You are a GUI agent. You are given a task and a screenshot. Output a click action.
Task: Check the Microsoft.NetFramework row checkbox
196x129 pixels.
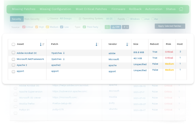pos(13,59)
